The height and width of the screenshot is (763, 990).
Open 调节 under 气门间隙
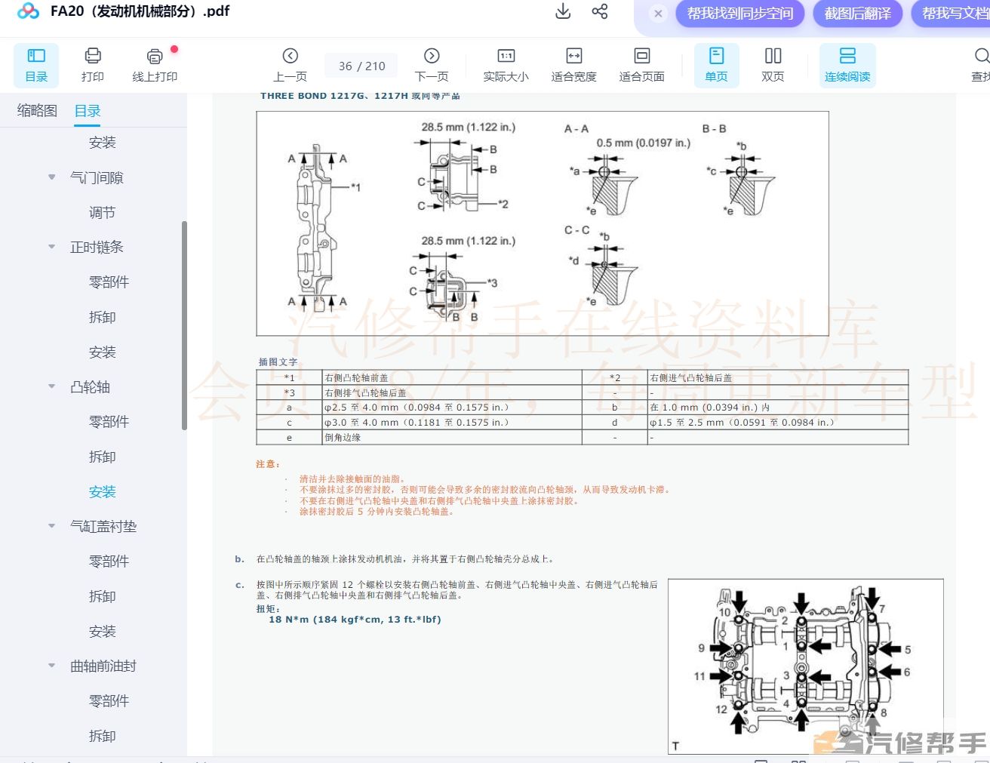102,212
